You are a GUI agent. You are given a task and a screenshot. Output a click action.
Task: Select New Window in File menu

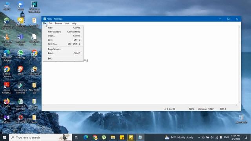tap(63, 32)
